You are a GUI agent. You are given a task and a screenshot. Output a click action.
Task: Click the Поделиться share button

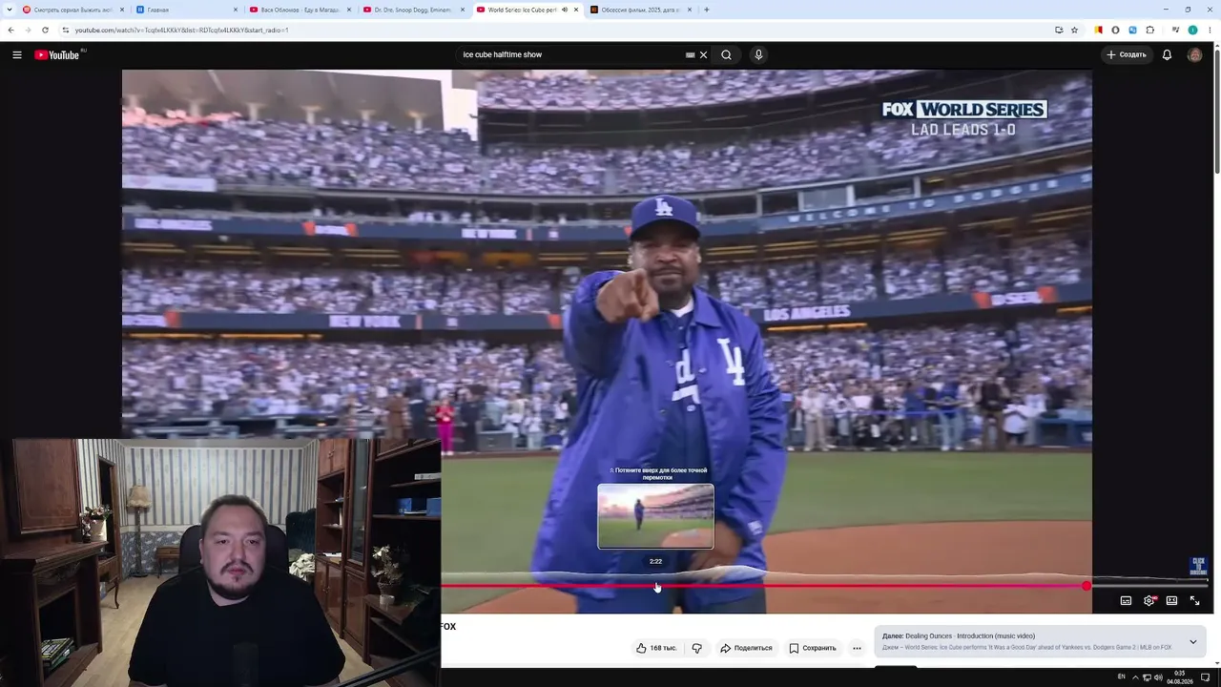[746, 648]
